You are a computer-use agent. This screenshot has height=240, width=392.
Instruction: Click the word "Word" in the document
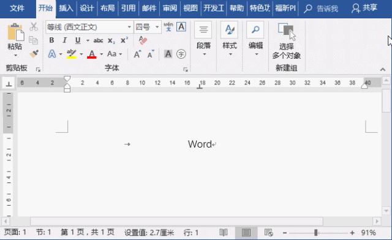click(200, 144)
